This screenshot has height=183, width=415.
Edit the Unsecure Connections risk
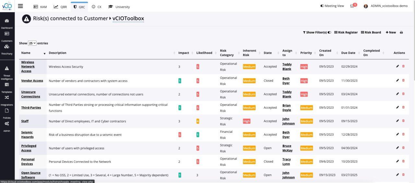click(397, 94)
